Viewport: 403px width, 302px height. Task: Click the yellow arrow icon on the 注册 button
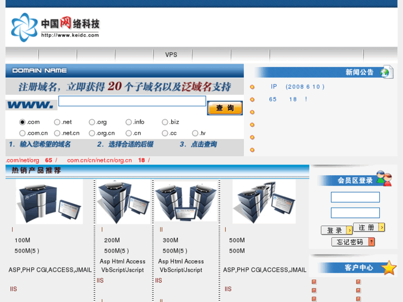[382, 227]
